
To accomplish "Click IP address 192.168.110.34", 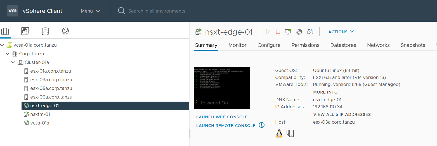I will point(328,107).
